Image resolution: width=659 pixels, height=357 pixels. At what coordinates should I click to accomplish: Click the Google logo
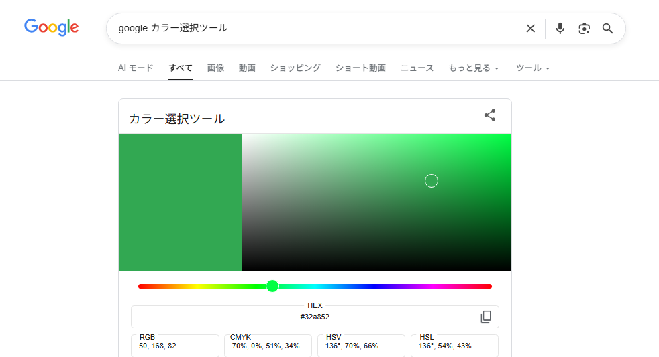click(x=52, y=27)
